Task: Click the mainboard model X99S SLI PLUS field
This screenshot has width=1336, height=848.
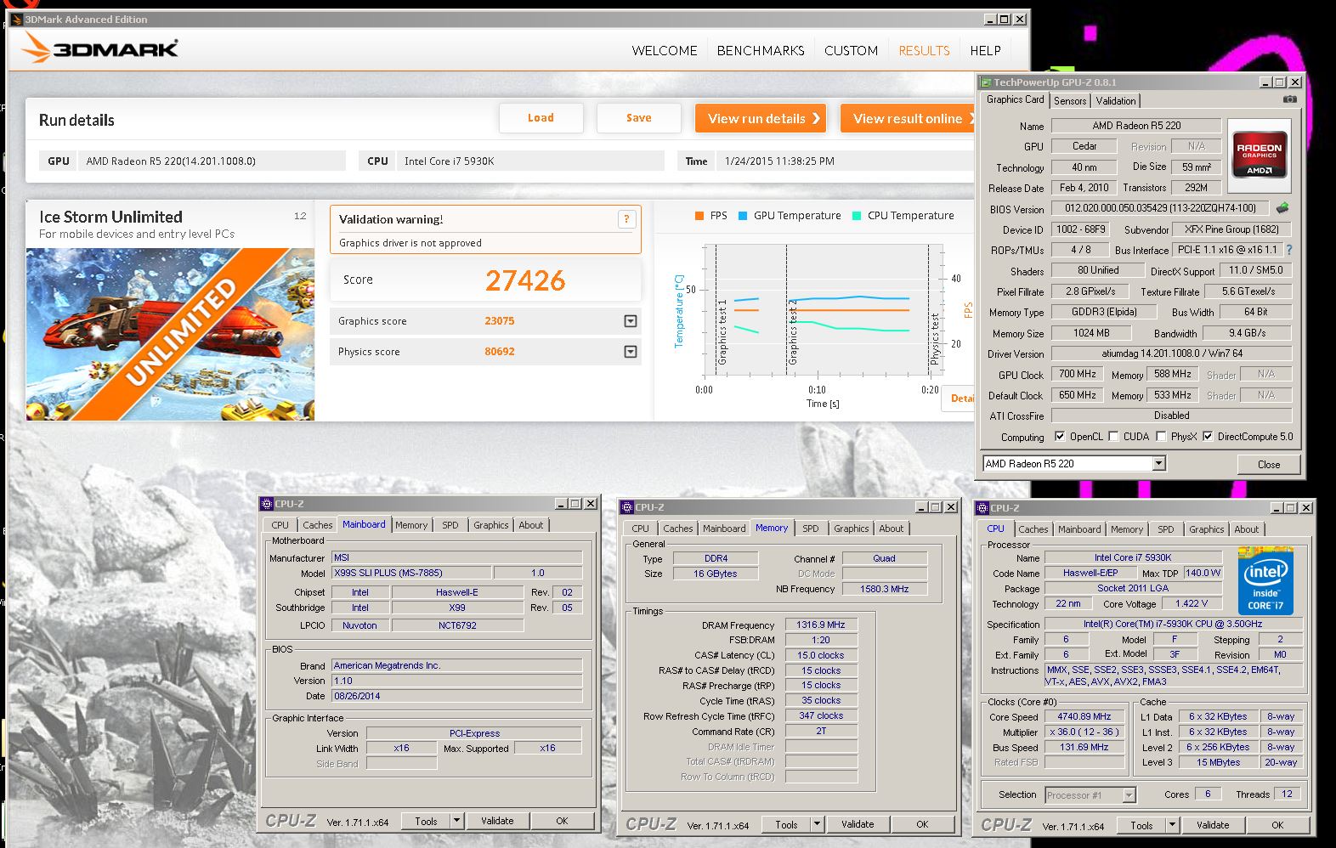Action: point(411,573)
